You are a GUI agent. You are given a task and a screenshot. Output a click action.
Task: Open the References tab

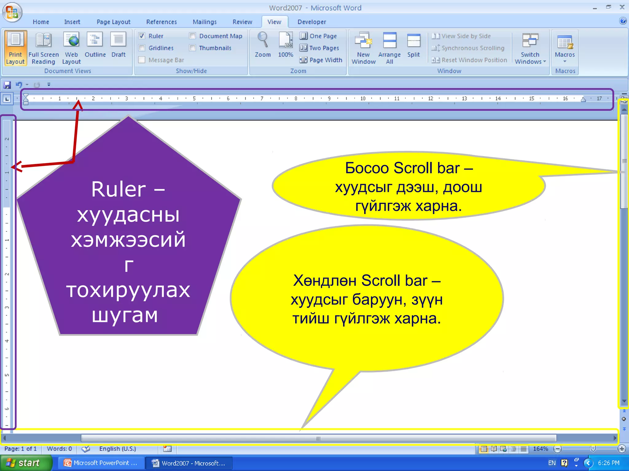coord(161,22)
